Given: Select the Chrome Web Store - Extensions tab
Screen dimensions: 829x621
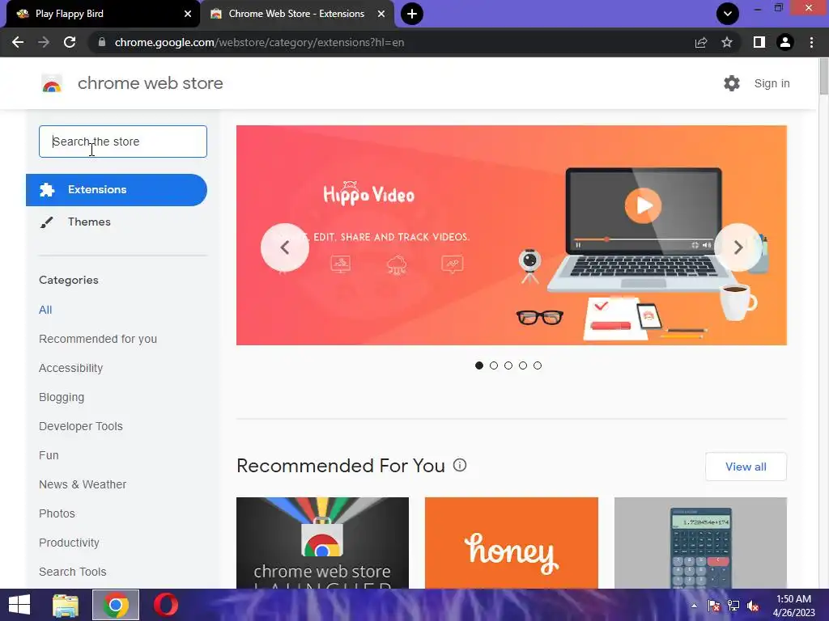Looking at the screenshot, I should pyautogui.click(x=296, y=14).
